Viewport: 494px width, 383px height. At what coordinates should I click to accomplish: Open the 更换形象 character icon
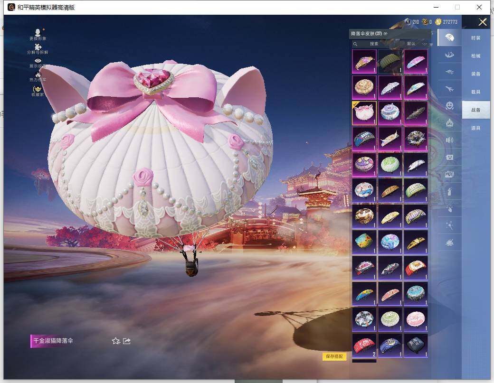(38, 32)
